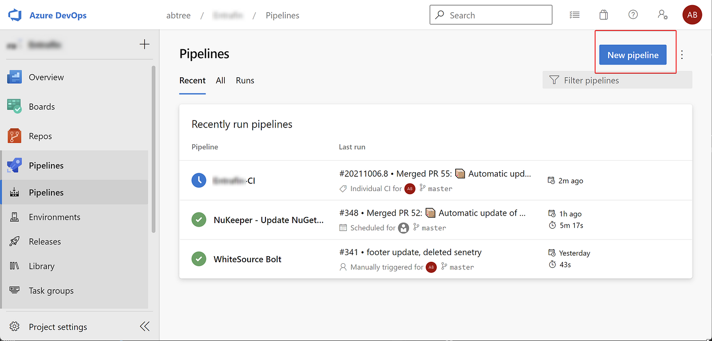Focus the Search input field

coord(491,15)
